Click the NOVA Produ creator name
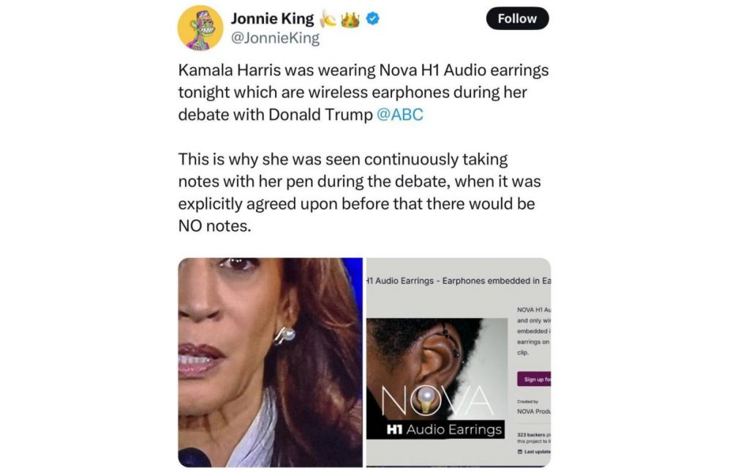The width and height of the screenshot is (735, 473). tap(534, 412)
